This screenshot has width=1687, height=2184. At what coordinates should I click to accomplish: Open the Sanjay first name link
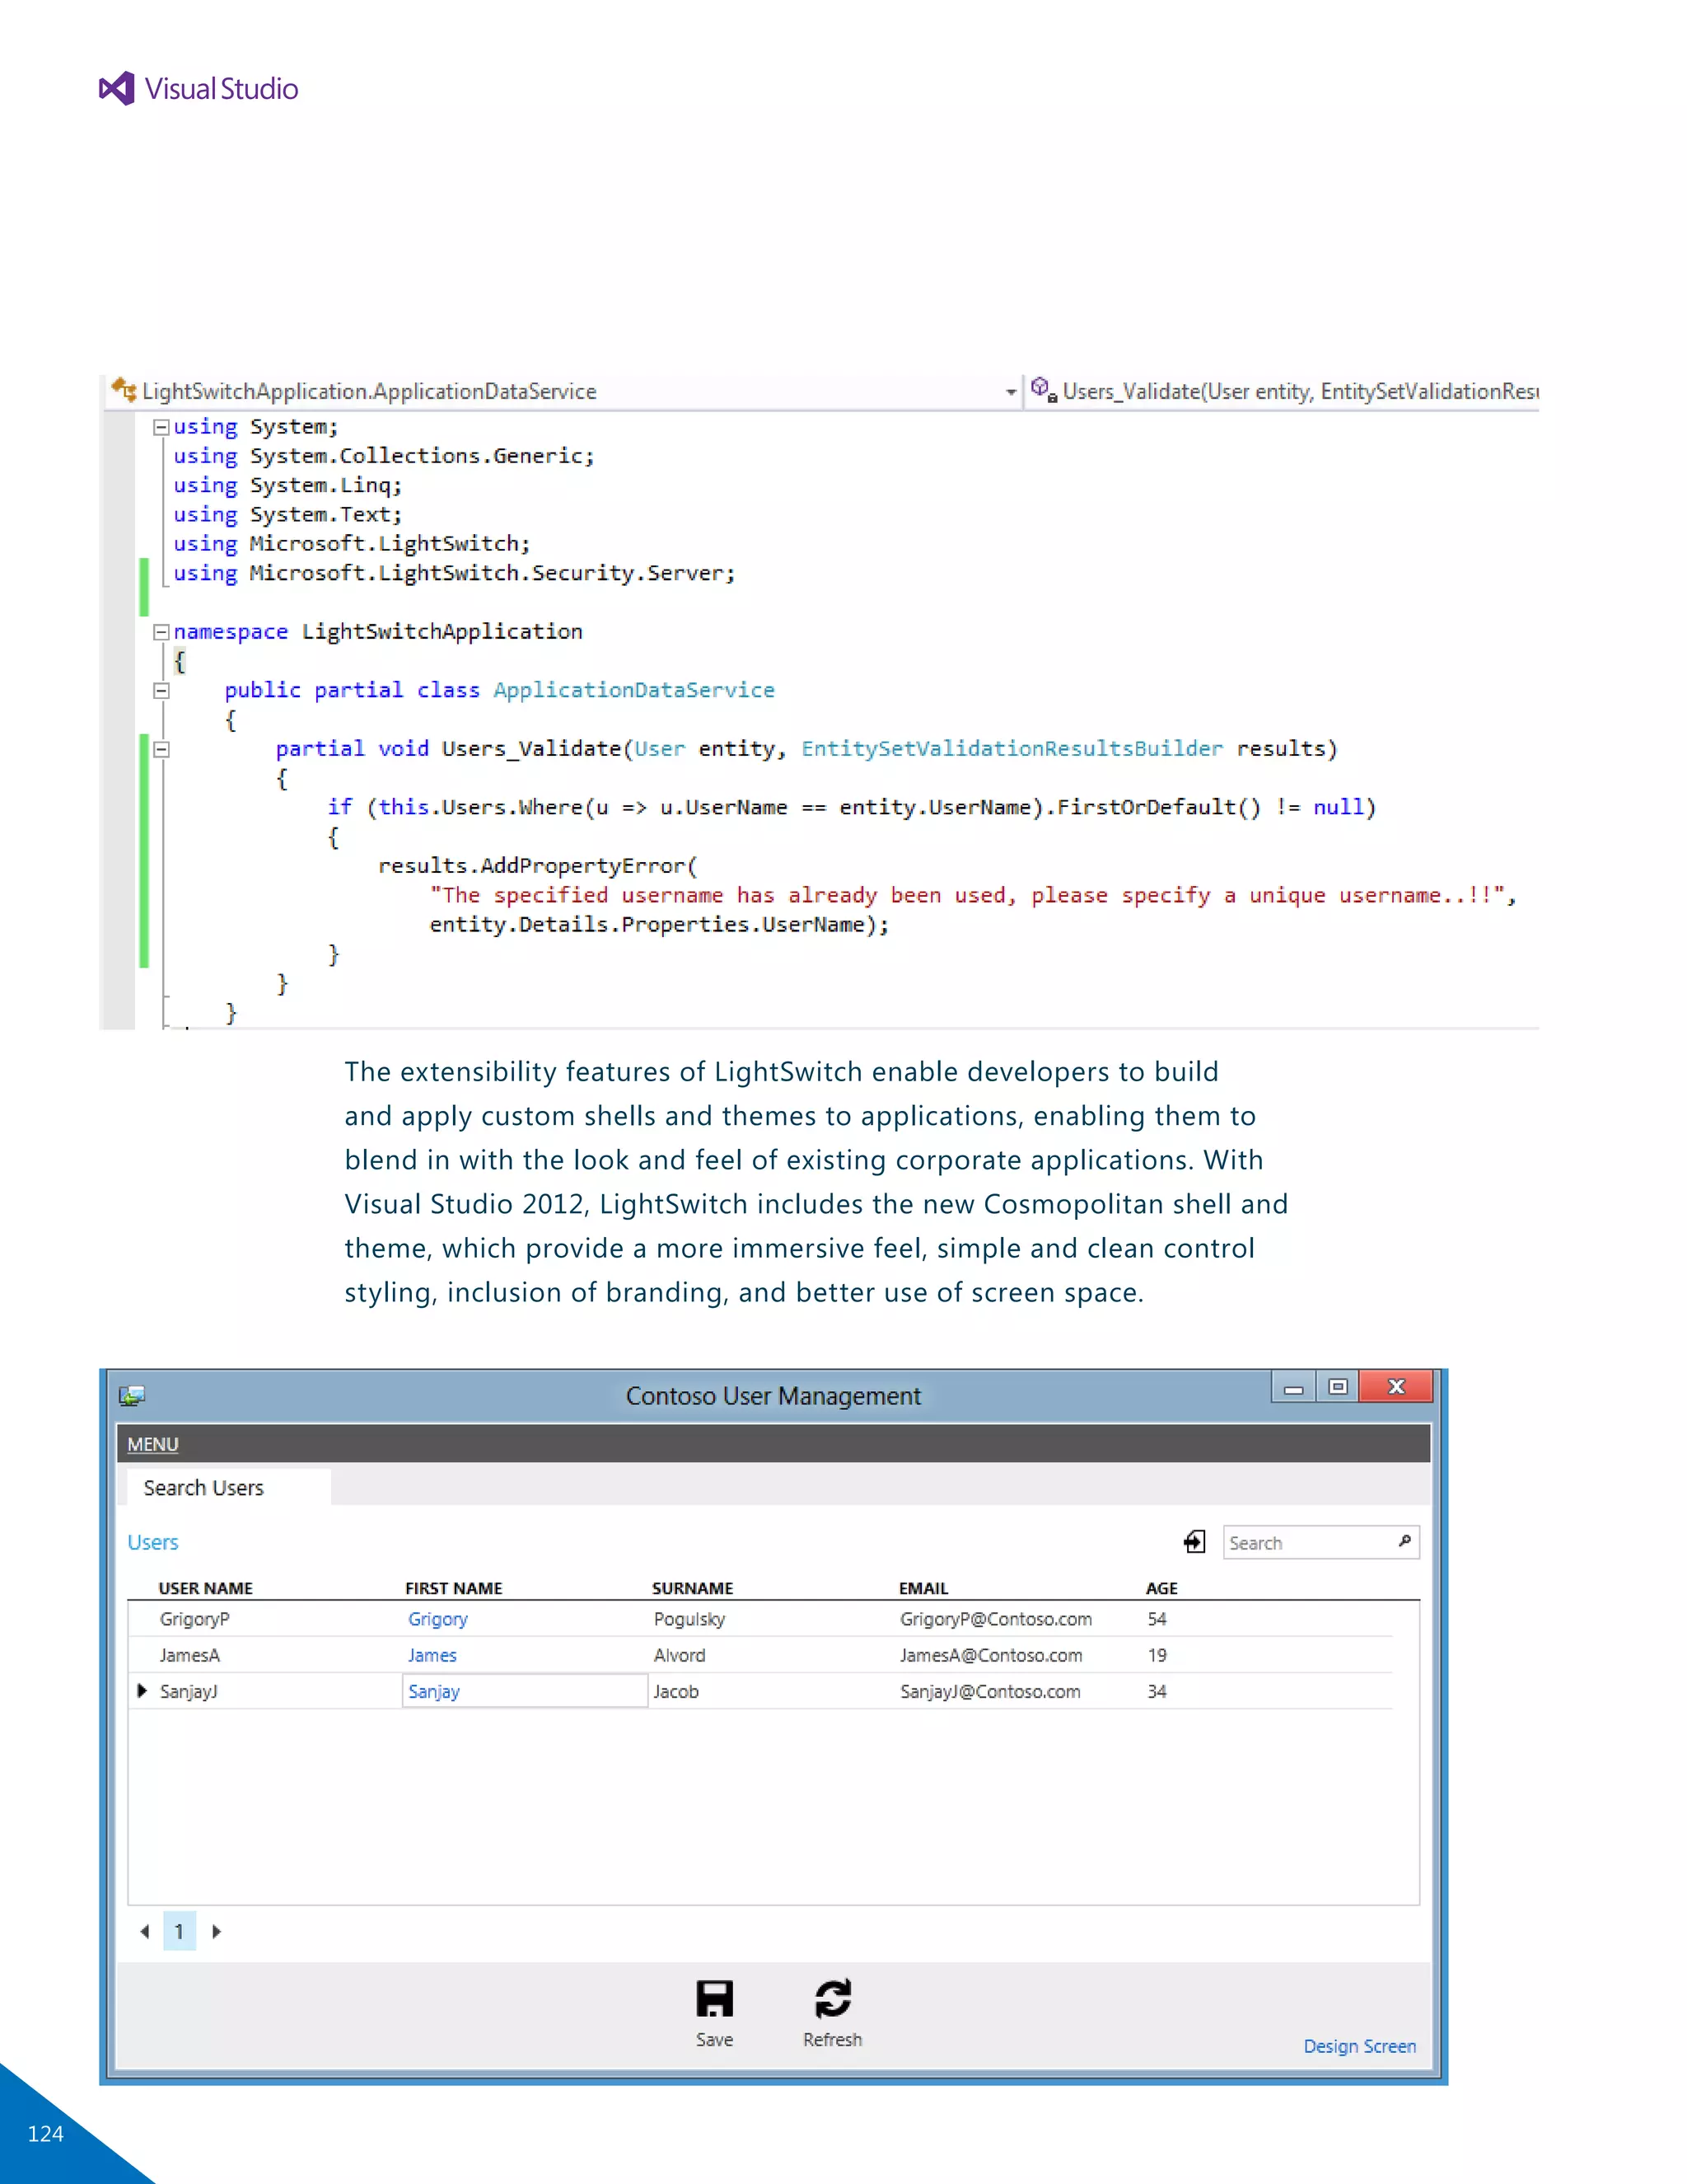click(434, 1691)
